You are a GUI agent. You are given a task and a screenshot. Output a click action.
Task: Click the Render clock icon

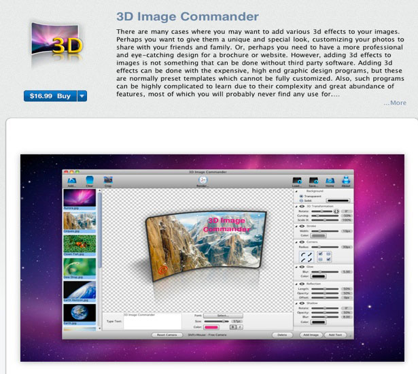point(203,180)
